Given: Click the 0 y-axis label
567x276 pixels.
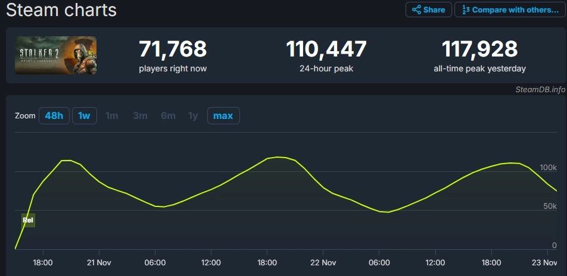Looking at the screenshot, I should coord(554,245).
